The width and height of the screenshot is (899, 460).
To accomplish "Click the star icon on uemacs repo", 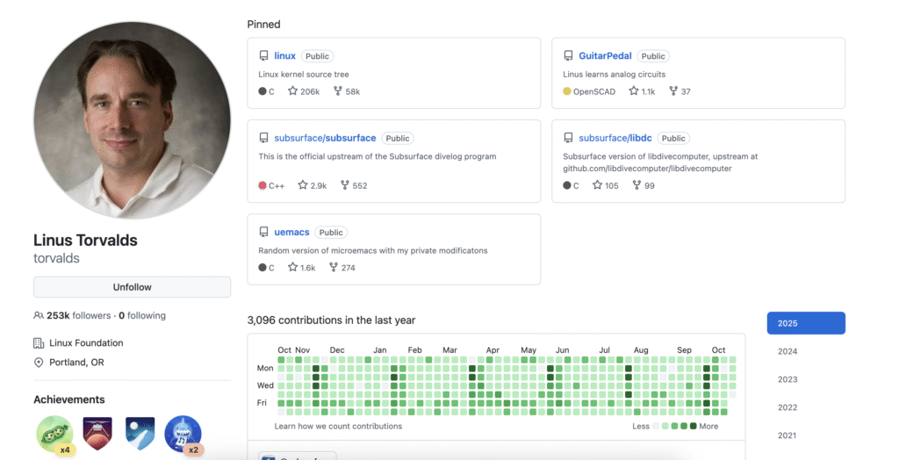I will point(293,268).
